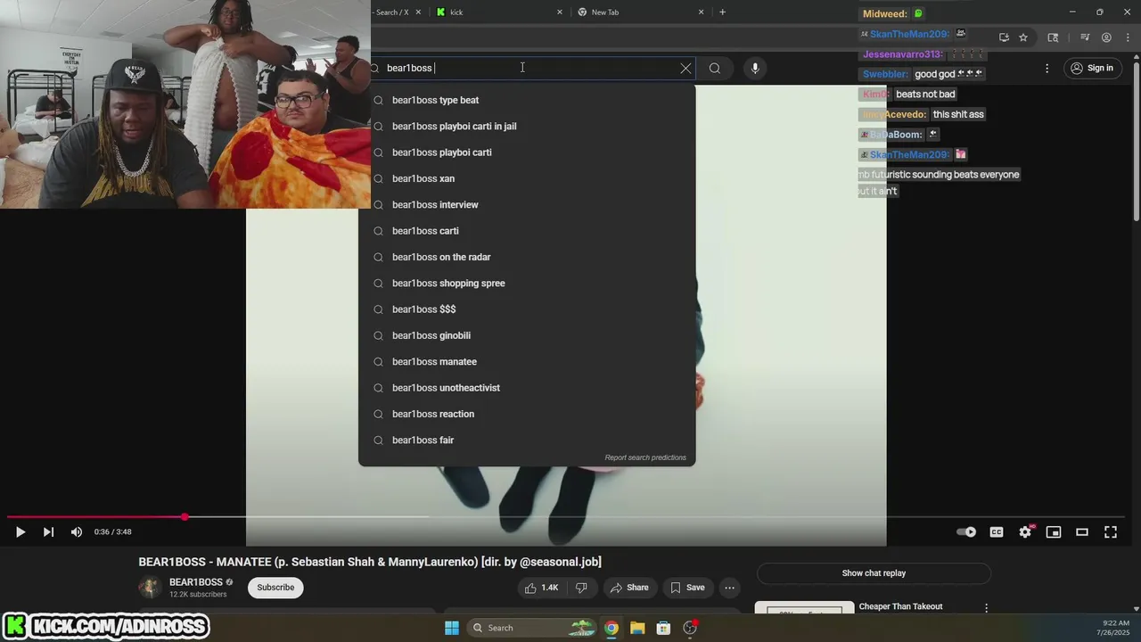Start voice search with the microphone icon
This screenshot has height=642, width=1141.
[x=755, y=68]
